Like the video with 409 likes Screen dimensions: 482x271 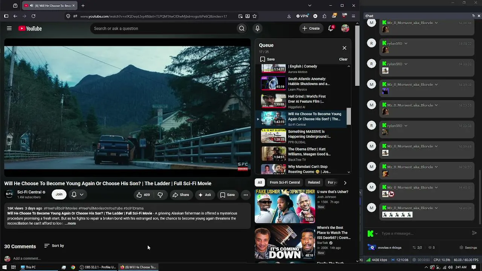[x=143, y=195]
